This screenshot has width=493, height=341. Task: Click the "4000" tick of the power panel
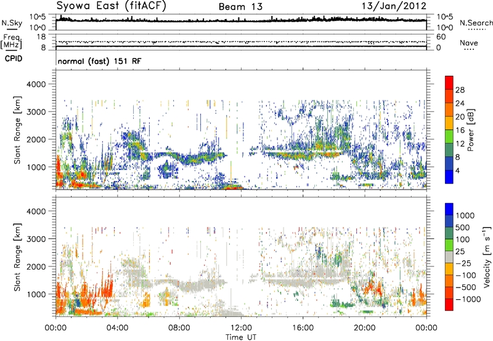38,84
